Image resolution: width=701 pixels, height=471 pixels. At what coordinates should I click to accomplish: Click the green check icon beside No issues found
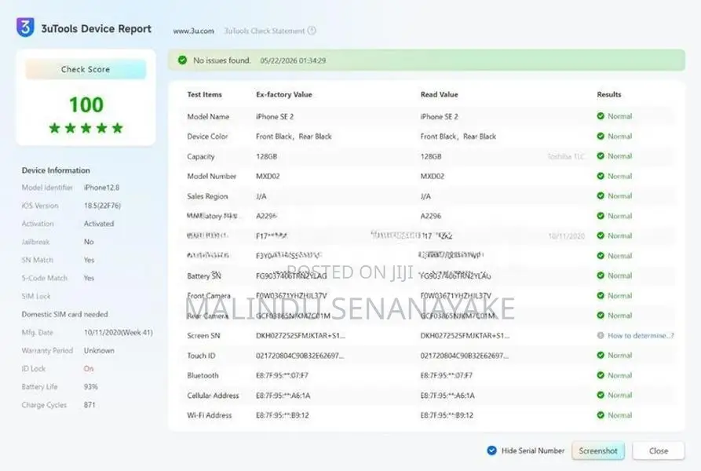[182, 60]
